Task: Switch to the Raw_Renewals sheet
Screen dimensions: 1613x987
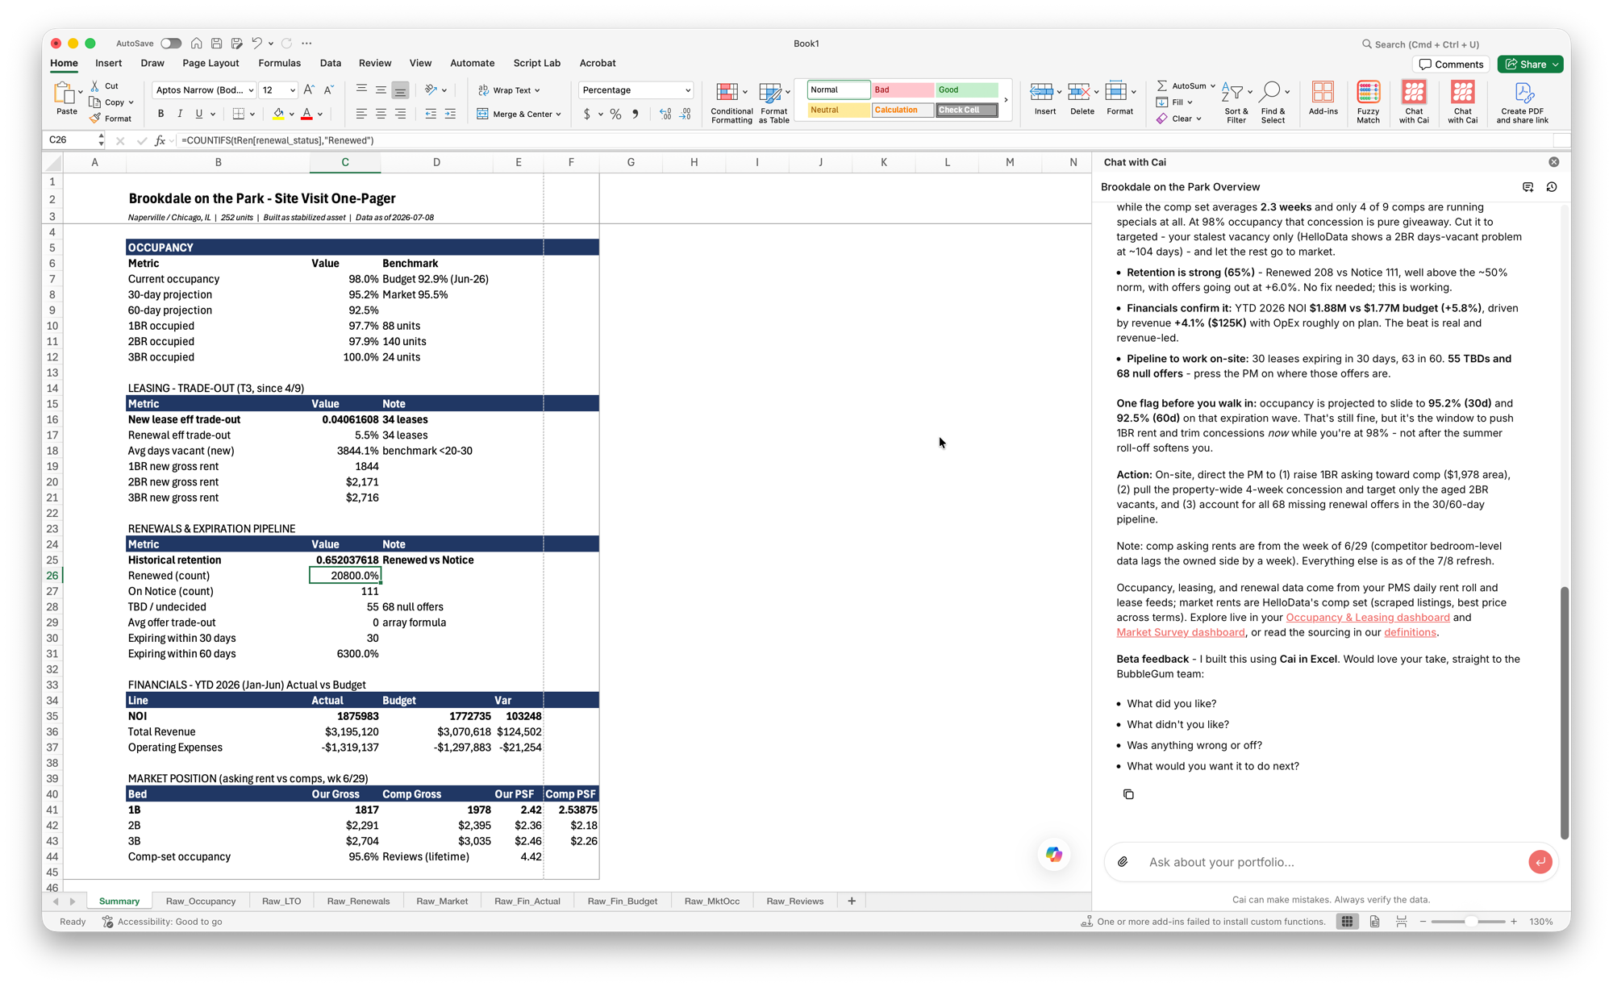Action: pyautogui.click(x=358, y=902)
